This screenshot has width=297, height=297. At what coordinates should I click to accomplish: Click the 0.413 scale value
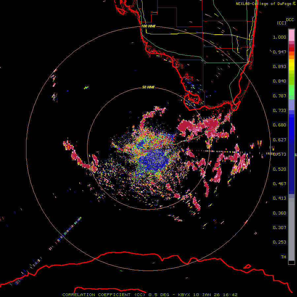(280, 198)
